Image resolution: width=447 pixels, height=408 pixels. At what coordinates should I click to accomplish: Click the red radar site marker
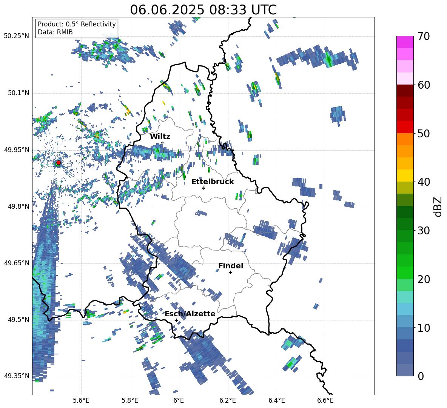(59, 163)
